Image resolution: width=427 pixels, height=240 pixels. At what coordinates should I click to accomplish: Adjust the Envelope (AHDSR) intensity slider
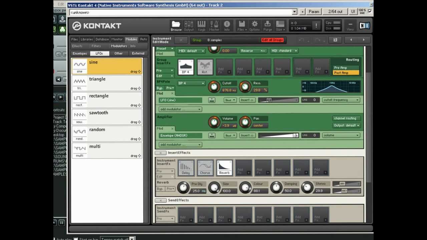[x=278, y=135]
